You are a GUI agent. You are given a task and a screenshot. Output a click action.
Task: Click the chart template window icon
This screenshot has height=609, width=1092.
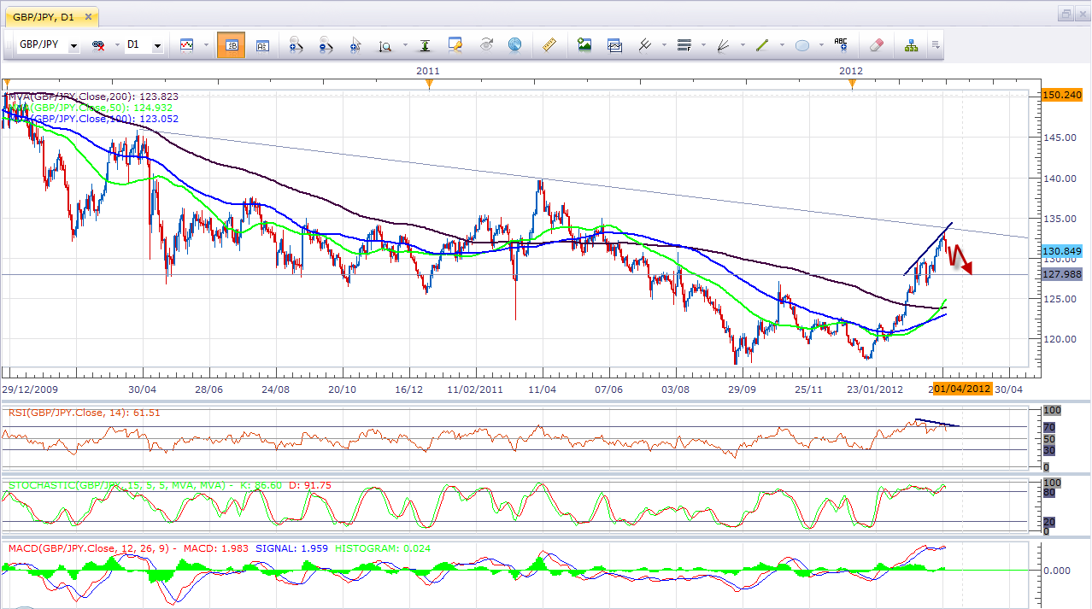(x=614, y=45)
